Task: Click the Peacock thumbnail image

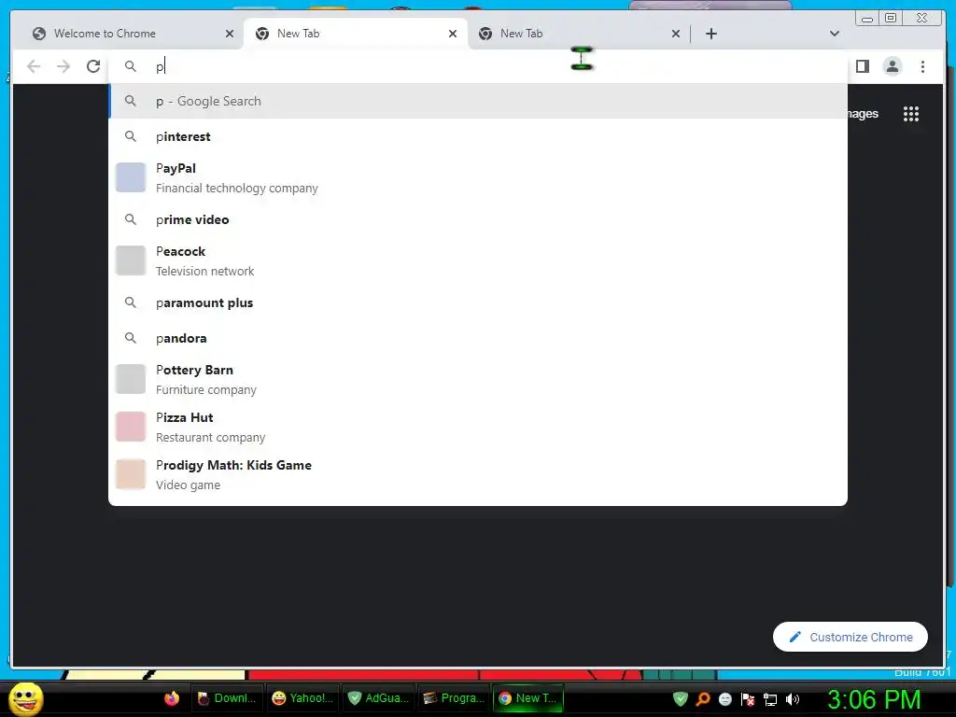Action: point(131,261)
